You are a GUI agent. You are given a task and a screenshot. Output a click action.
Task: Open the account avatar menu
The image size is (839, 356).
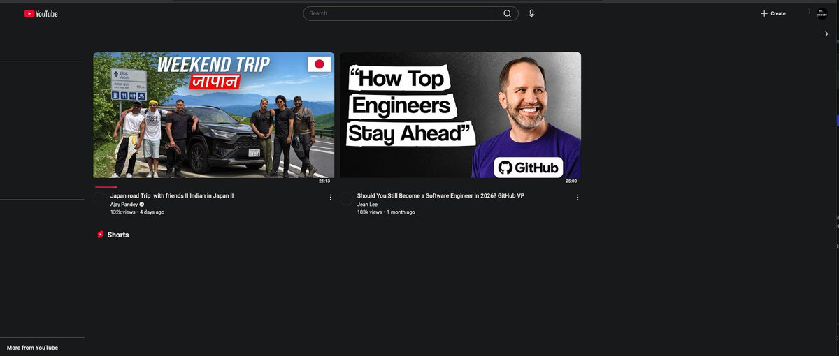[x=822, y=13]
